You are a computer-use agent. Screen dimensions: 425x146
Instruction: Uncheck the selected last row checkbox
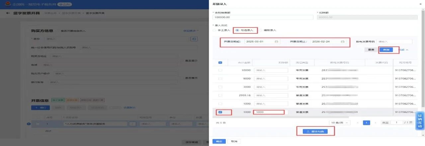click(x=220, y=112)
